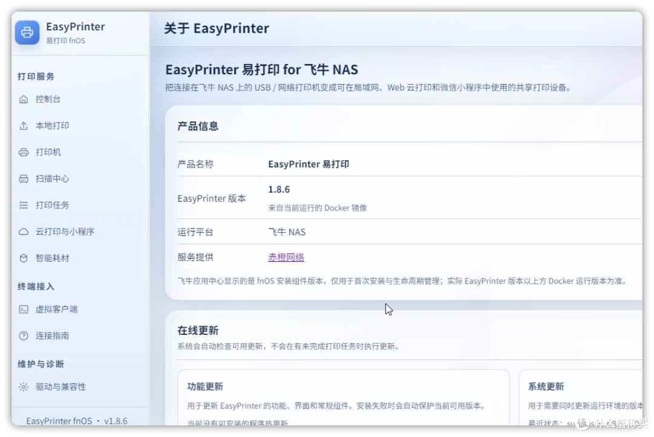Image resolution: width=654 pixels, height=437 pixels.
Task: Click the box icon beside 智能耗材
Action: [24, 259]
